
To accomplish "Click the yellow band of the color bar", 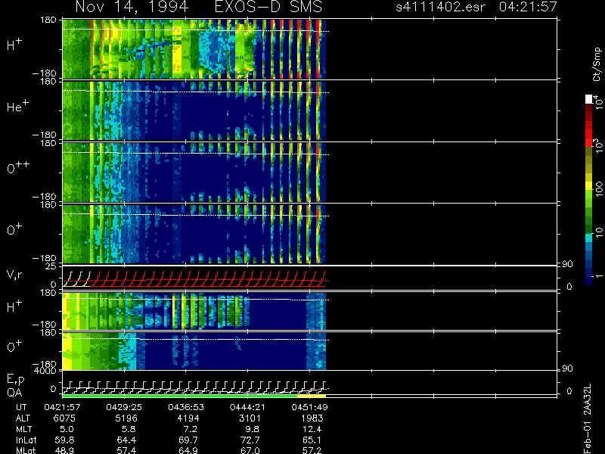I will (589, 187).
